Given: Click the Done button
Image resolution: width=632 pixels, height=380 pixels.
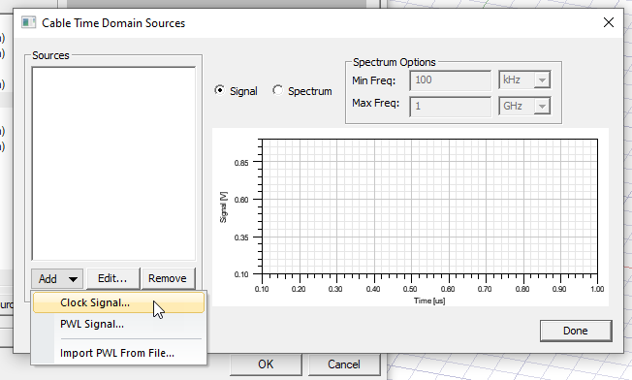Looking at the screenshot, I should pyautogui.click(x=576, y=331).
